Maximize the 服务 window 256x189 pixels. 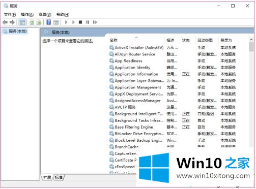point(233,6)
